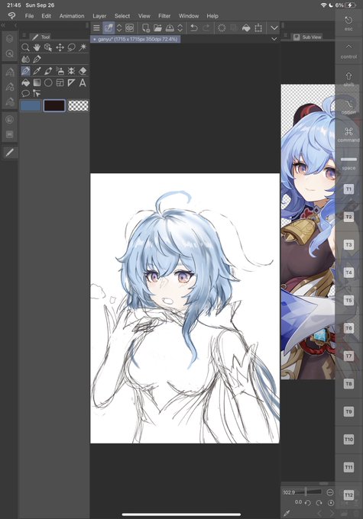
Task: Select the Airbrush spray tool
Action: pyautogui.click(x=60, y=71)
